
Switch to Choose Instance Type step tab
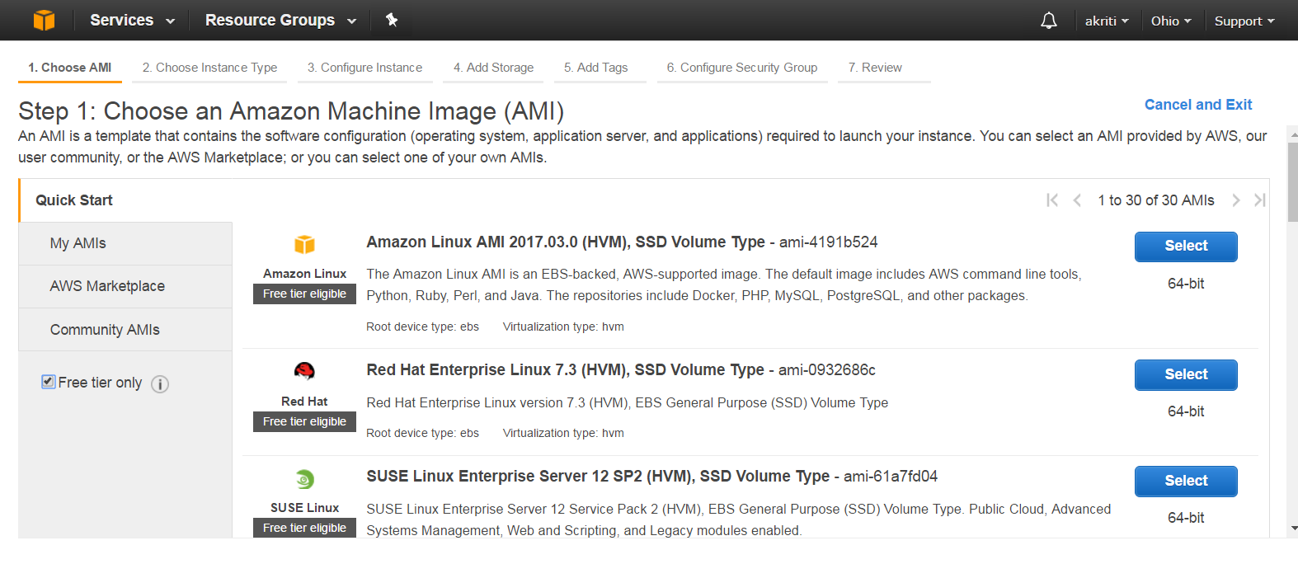(x=209, y=68)
